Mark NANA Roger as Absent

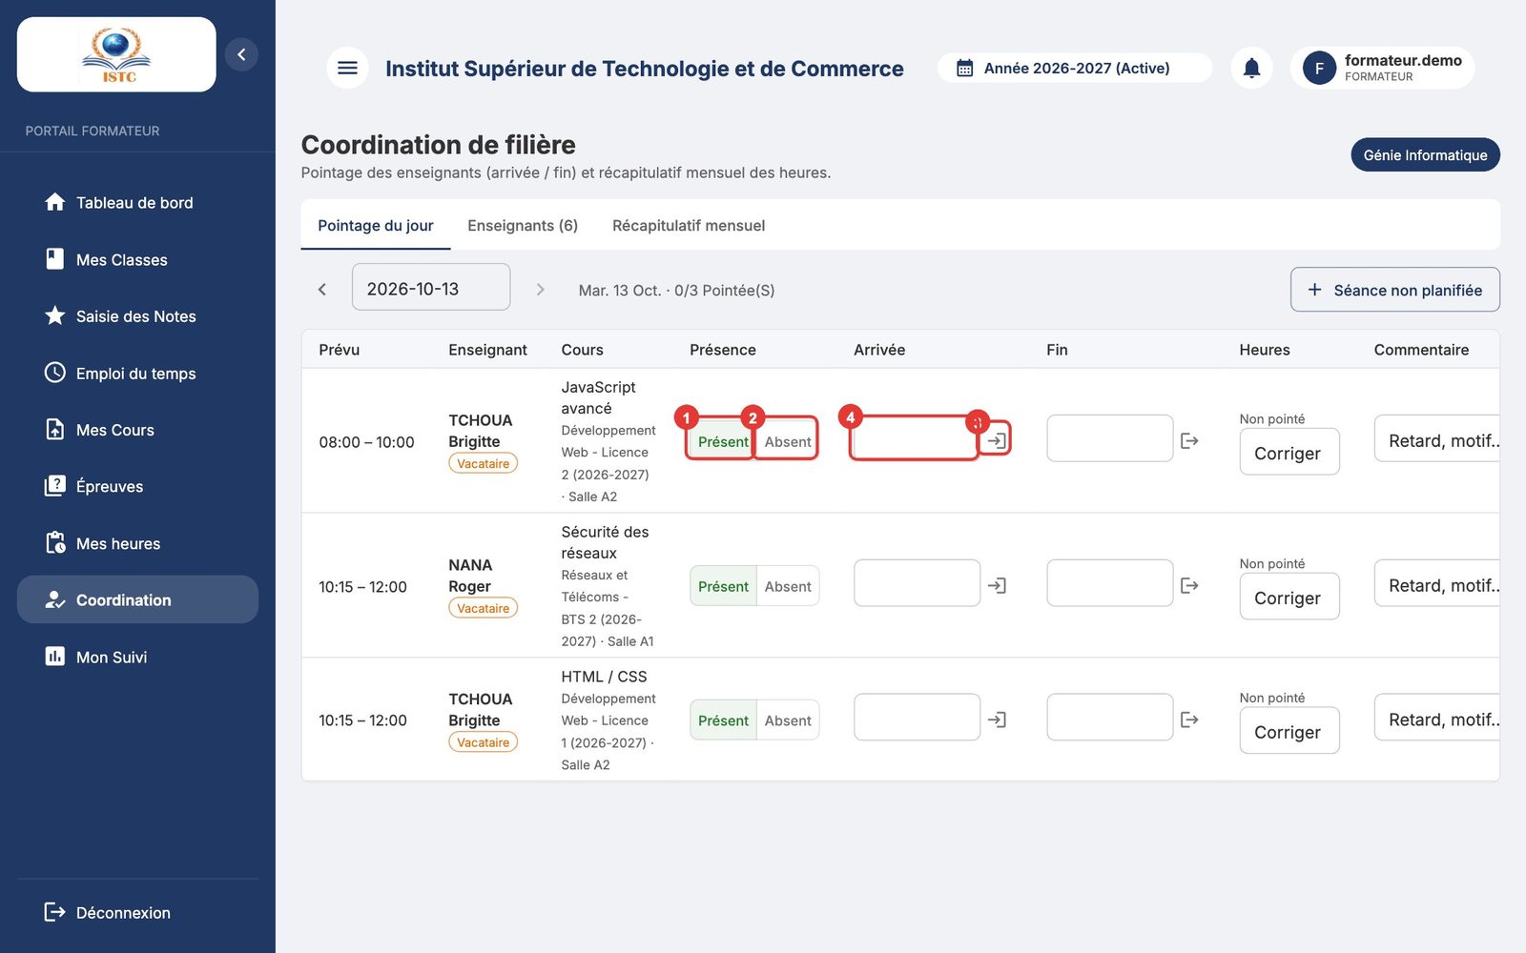point(788,586)
